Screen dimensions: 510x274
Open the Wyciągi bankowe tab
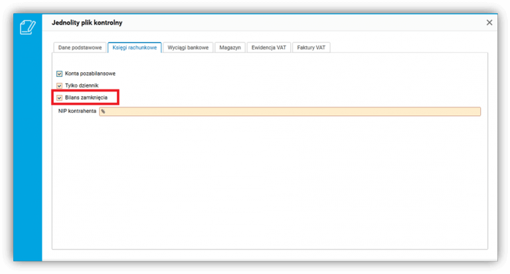tap(188, 48)
